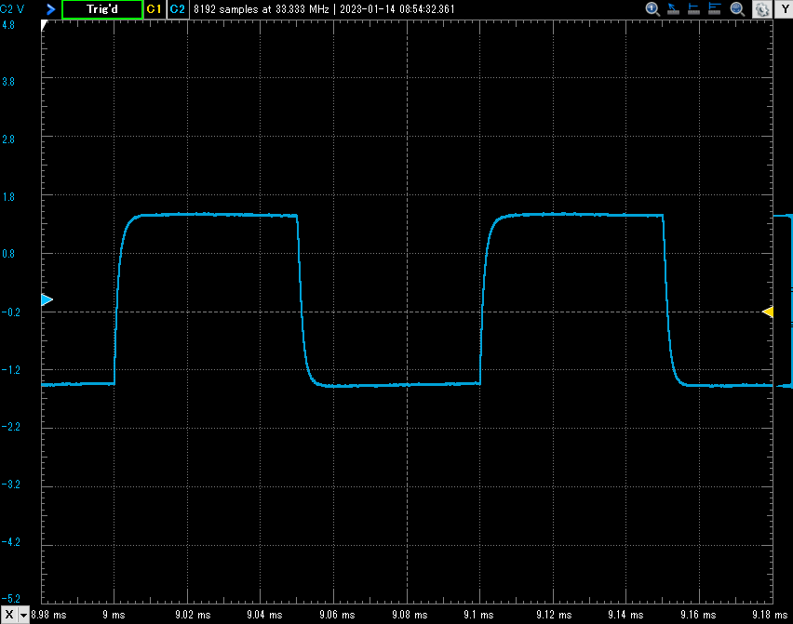Click the white trigger position marker top-left

[44, 25]
